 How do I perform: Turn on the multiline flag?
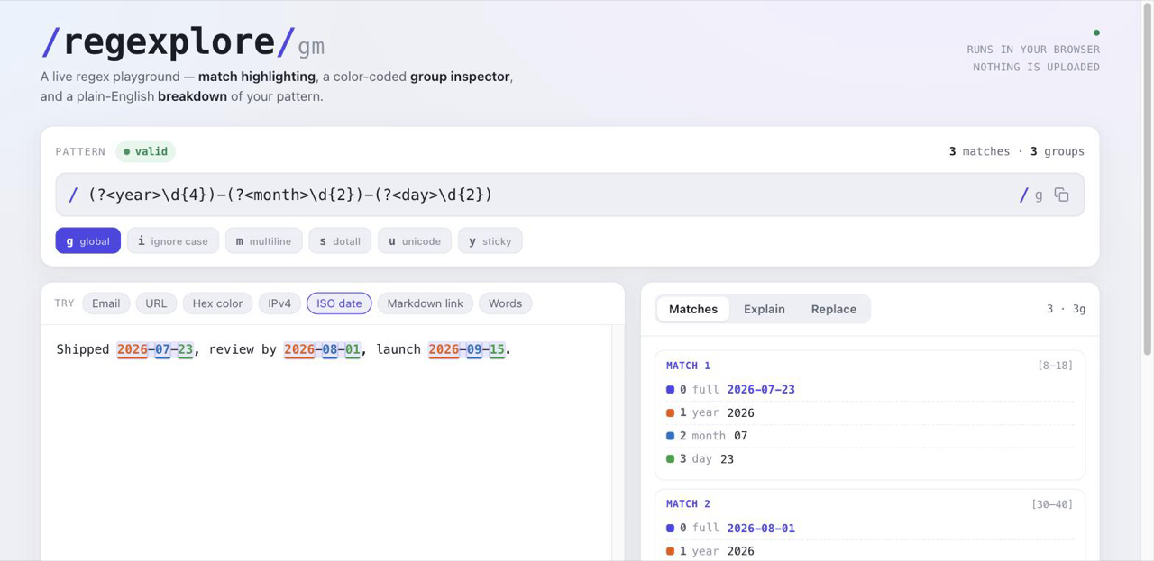[263, 240]
